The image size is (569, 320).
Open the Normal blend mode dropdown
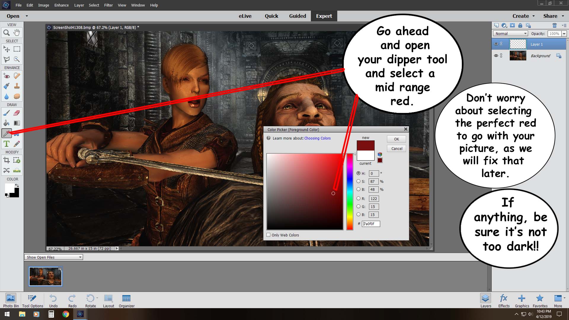click(x=511, y=33)
